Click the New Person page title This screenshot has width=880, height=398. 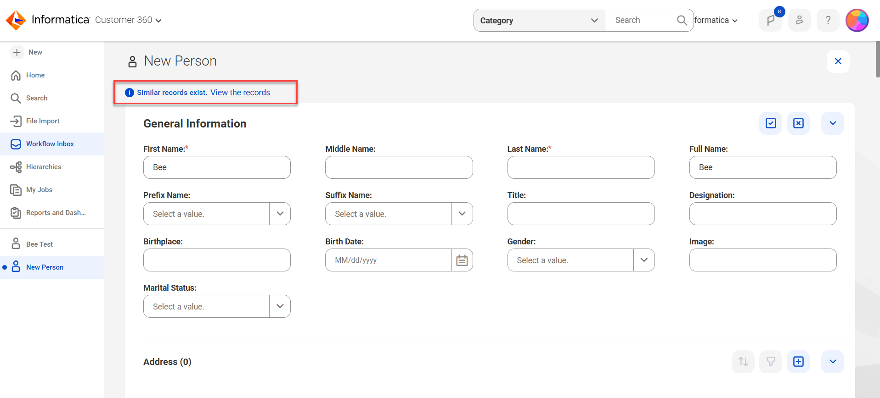[x=181, y=61]
